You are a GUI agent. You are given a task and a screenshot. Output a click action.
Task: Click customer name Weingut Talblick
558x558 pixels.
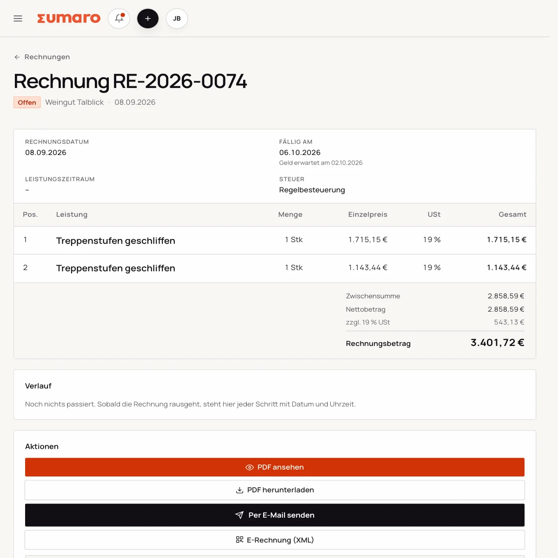coord(74,102)
